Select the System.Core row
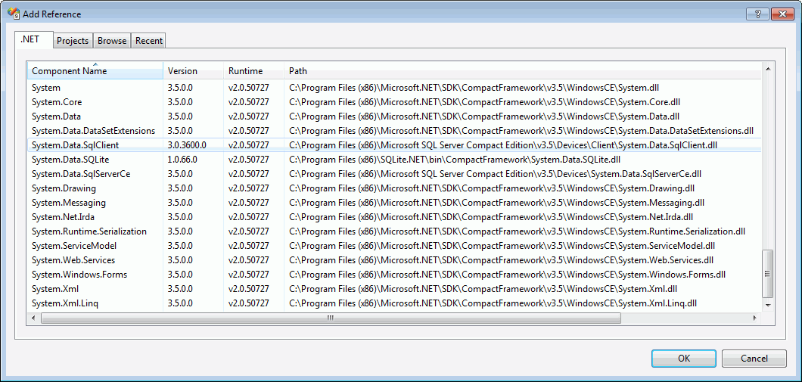The width and height of the screenshot is (802, 382). click(394, 102)
